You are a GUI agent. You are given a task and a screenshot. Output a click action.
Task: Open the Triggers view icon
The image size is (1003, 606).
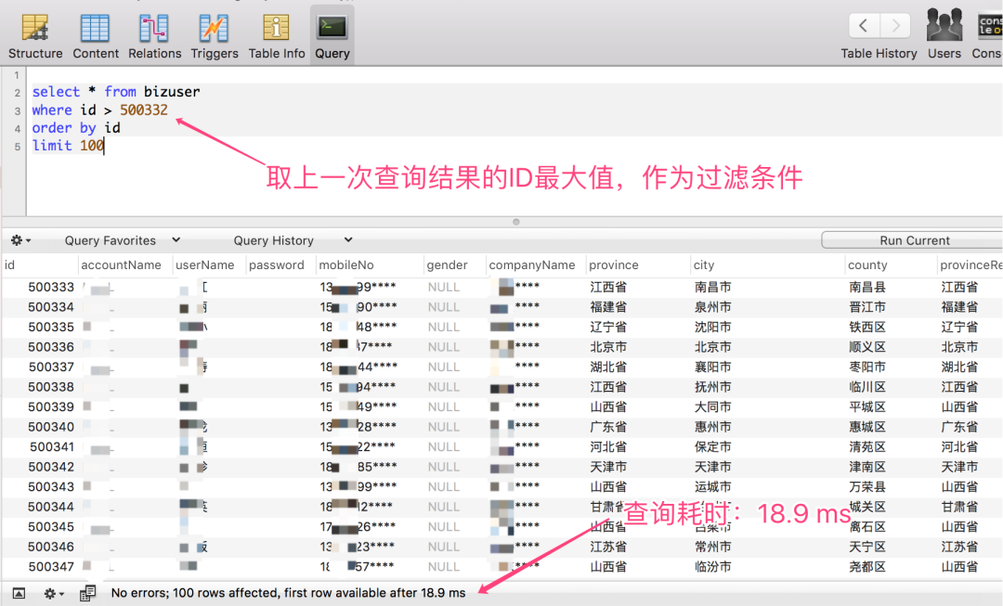click(x=215, y=35)
